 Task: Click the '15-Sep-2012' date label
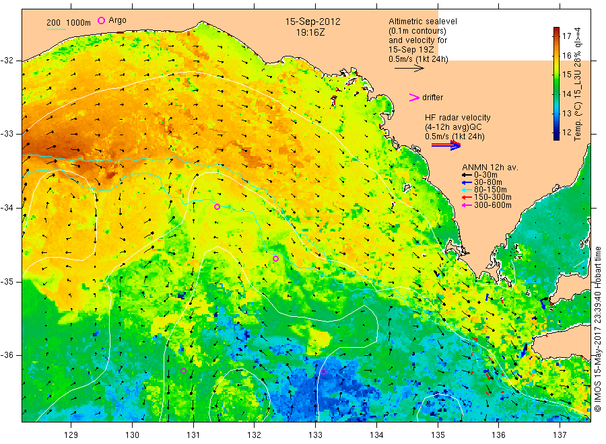click(x=312, y=22)
